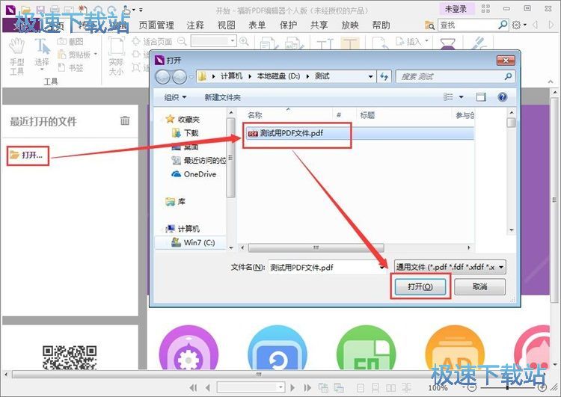Click the find magnifier icon
561x397 pixels.
click(x=503, y=25)
